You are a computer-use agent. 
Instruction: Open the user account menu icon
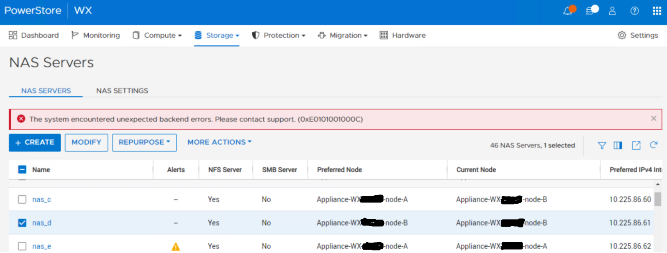[612, 11]
